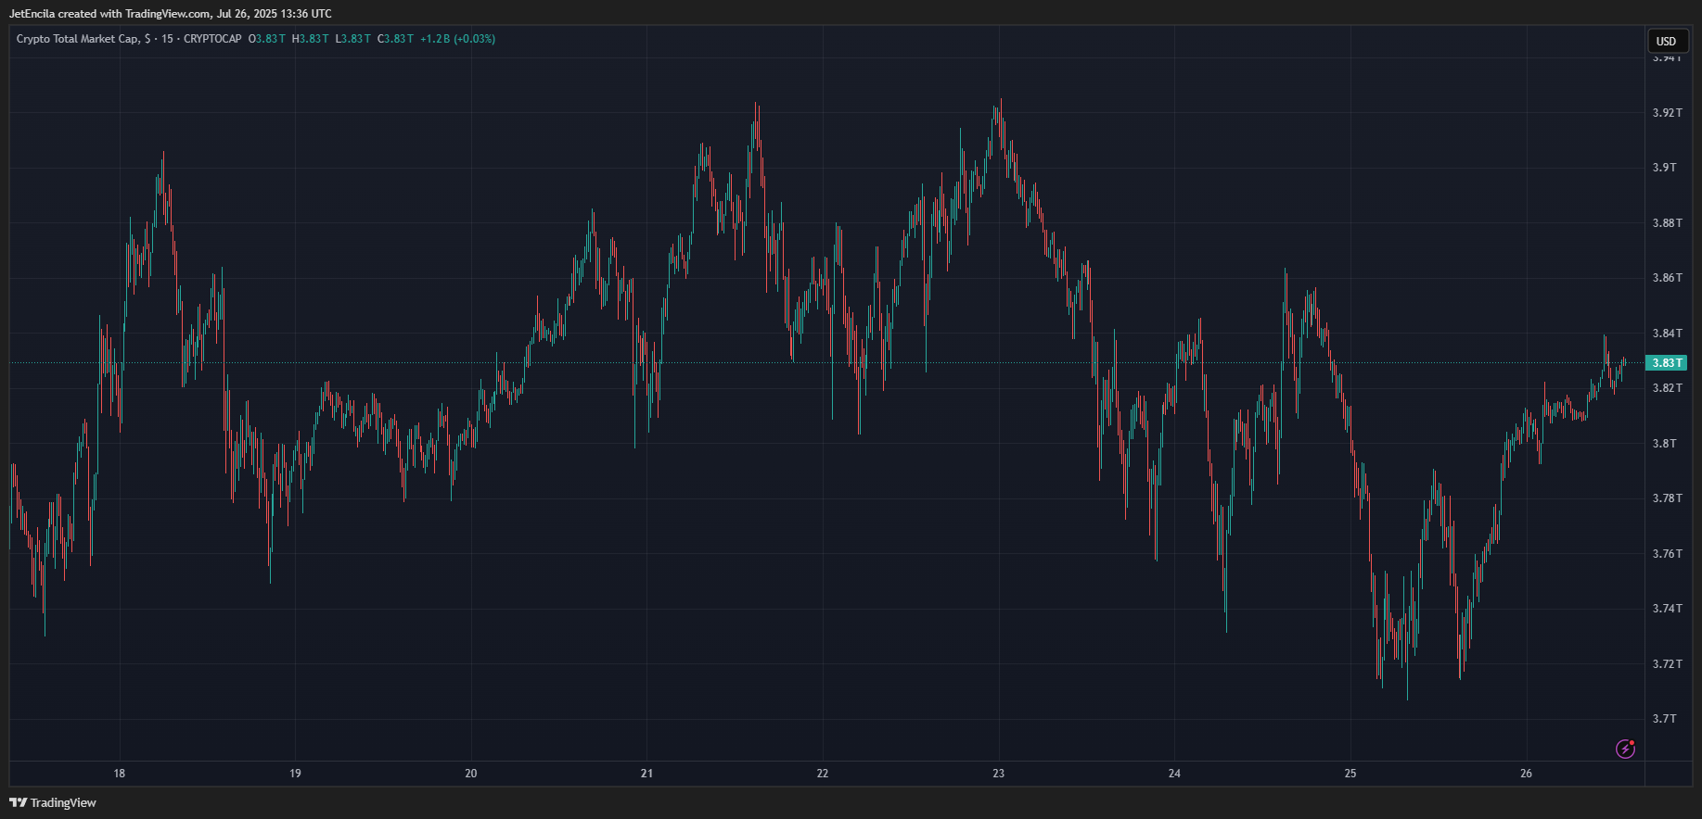Click the 3.72T price axis label
This screenshot has height=819, width=1702.
tap(1667, 664)
